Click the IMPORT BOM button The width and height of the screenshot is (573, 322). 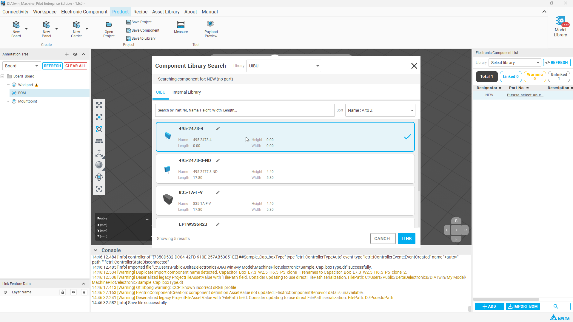(523, 306)
